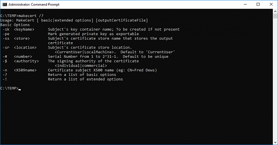Click the vertical scrollbar thumb
The width and height of the screenshot is (278, 145).
click(275, 16)
